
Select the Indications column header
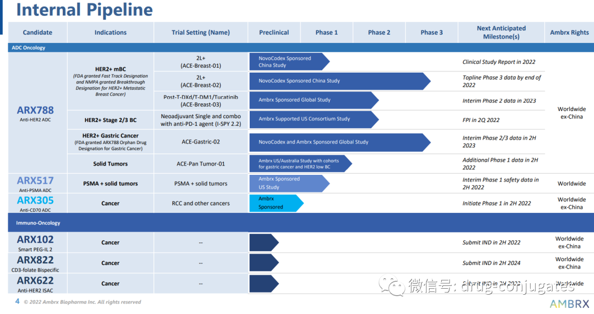110,32
